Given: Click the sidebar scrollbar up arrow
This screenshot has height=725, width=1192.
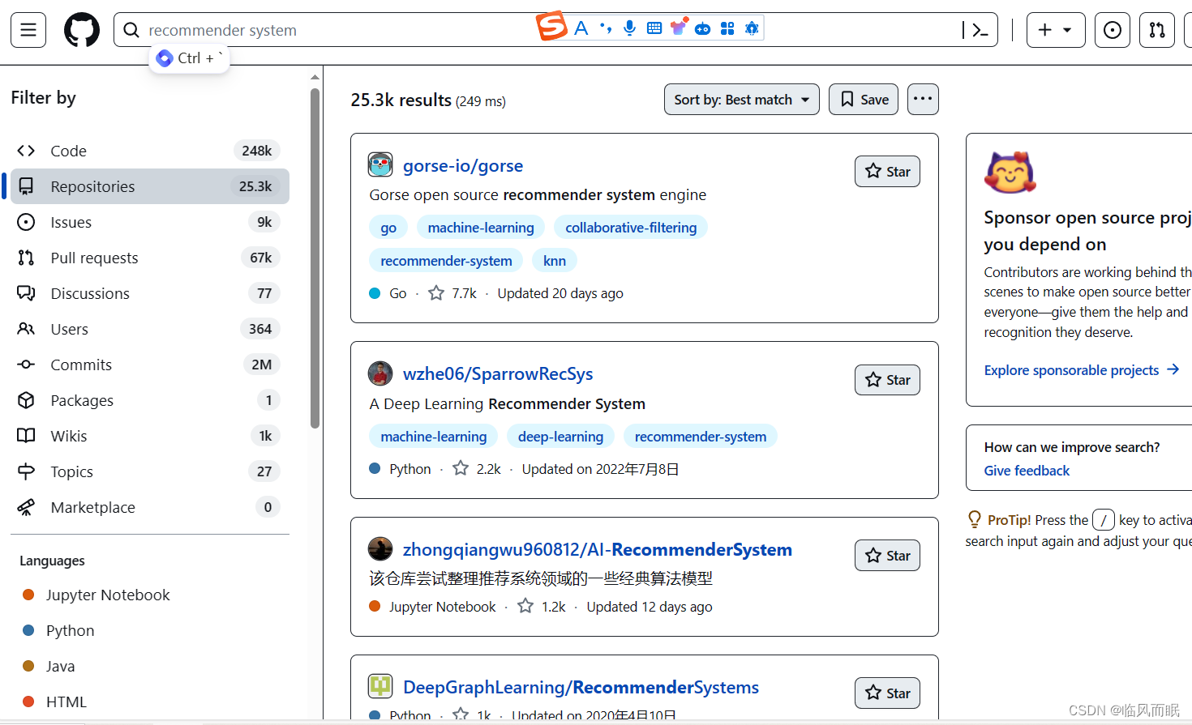Looking at the screenshot, I should pos(315,77).
